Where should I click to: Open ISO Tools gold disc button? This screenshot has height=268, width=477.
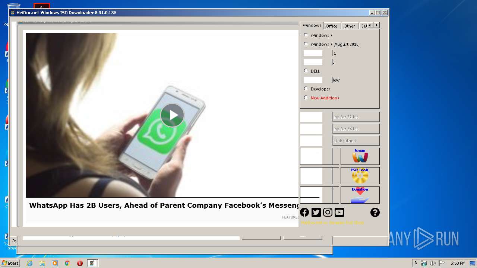point(360,176)
